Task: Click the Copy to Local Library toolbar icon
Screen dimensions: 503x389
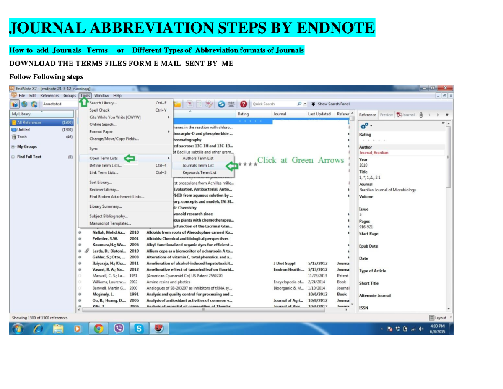Action: 189,104
